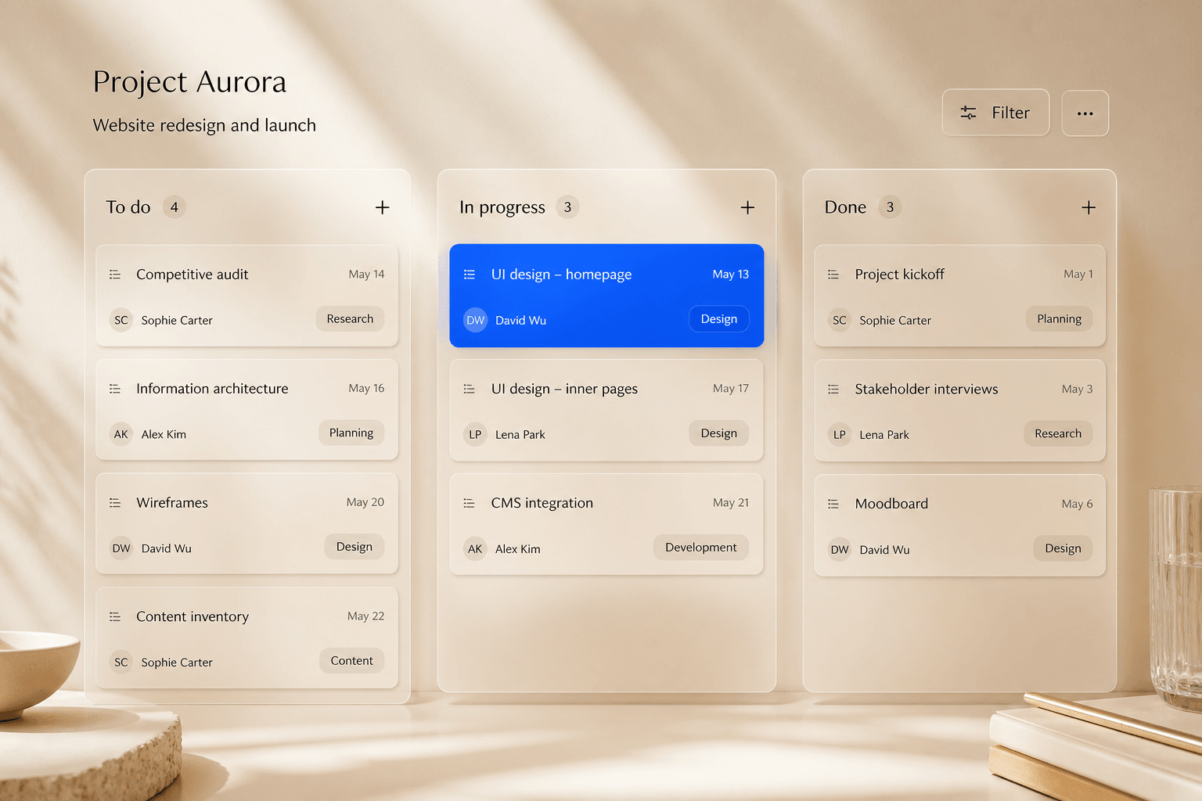The width and height of the screenshot is (1202, 801).
Task: Open the three-dot more options menu
Action: pyautogui.click(x=1085, y=113)
